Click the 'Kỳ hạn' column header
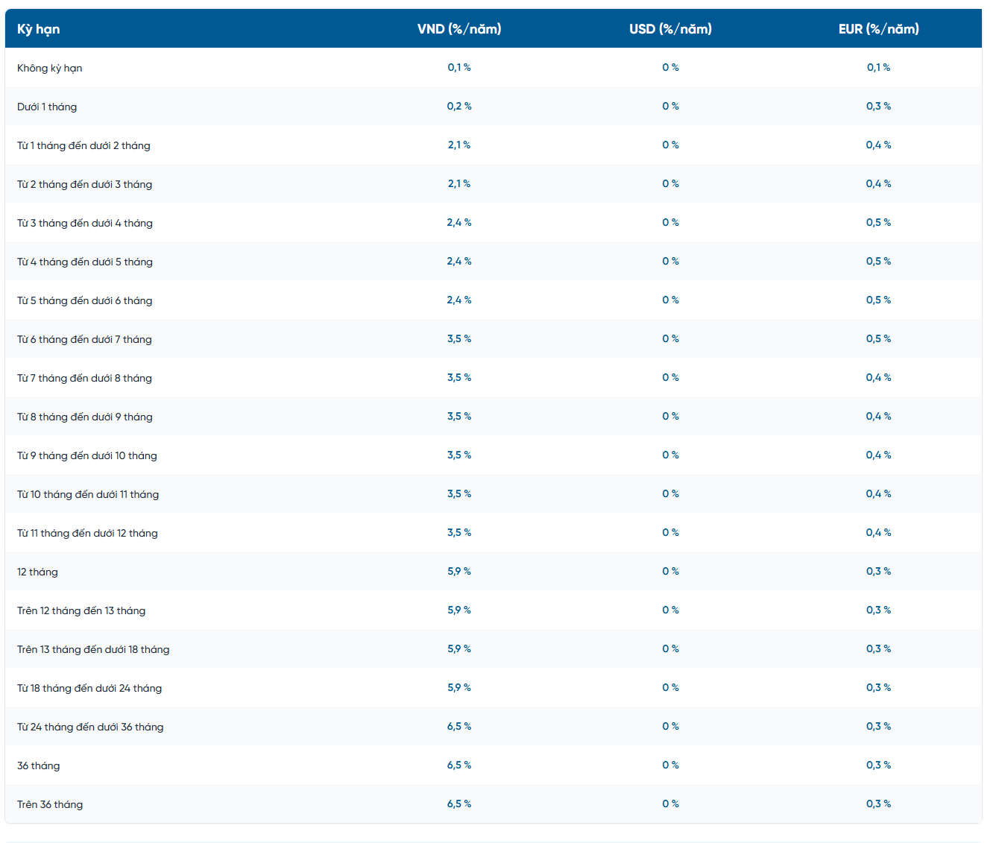The height and width of the screenshot is (843, 999). click(x=39, y=29)
